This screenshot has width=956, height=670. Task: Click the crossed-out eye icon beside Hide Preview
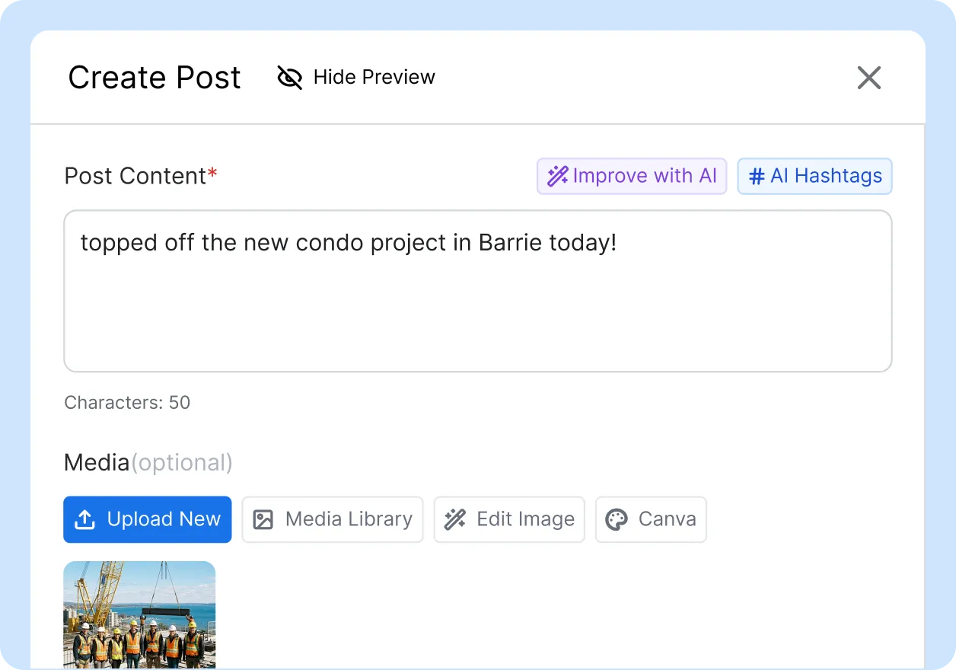(x=289, y=77)
